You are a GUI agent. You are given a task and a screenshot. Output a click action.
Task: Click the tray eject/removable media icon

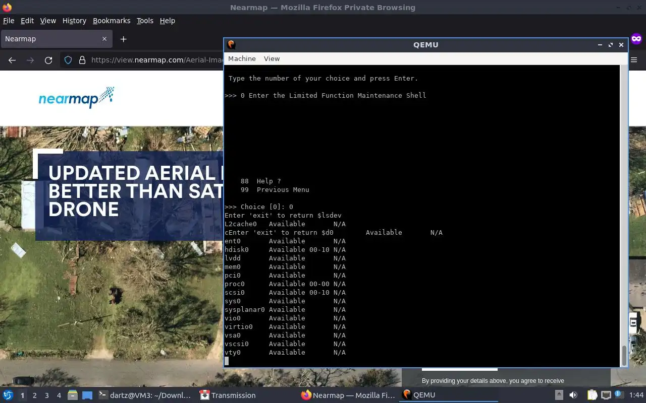559,395
